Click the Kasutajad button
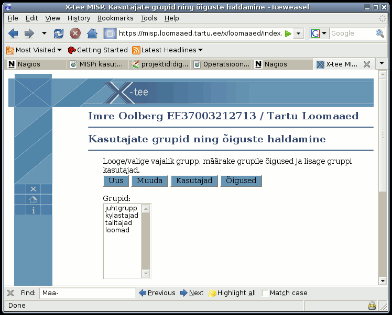Image resolution: width=392 pixels, height=315 pixels. [x=194, y=181]
